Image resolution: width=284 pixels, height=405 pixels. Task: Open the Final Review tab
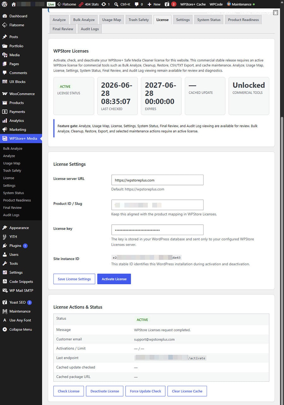click(x=63, y=29)
